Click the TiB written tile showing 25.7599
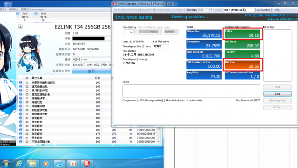This screenshot has height=168, width=298. [204, 44]
